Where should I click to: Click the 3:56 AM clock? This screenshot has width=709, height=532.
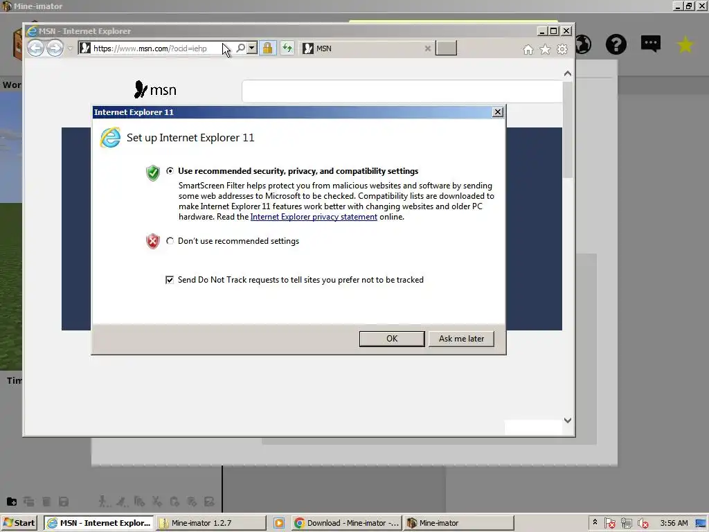coord(674,523)
